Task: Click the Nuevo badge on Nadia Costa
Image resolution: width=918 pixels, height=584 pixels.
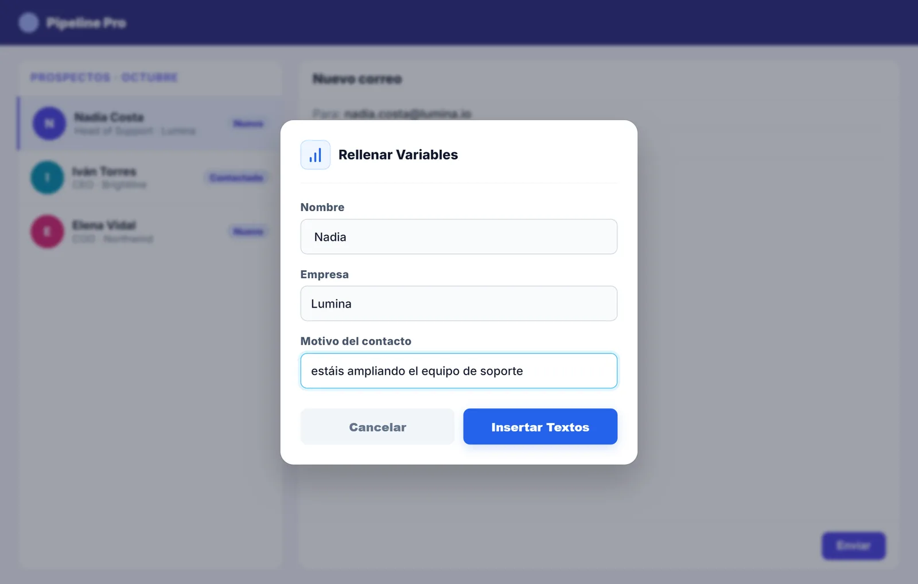Action: point(248,123)
